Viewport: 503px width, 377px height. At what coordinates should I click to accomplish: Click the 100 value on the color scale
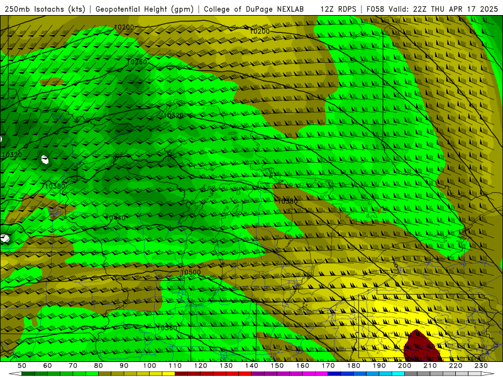150,366
